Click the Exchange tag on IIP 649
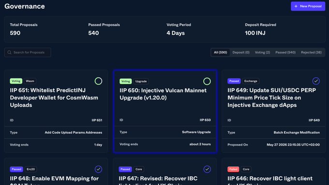The height and width of the screenshot is (185, 329). point(251,81)
